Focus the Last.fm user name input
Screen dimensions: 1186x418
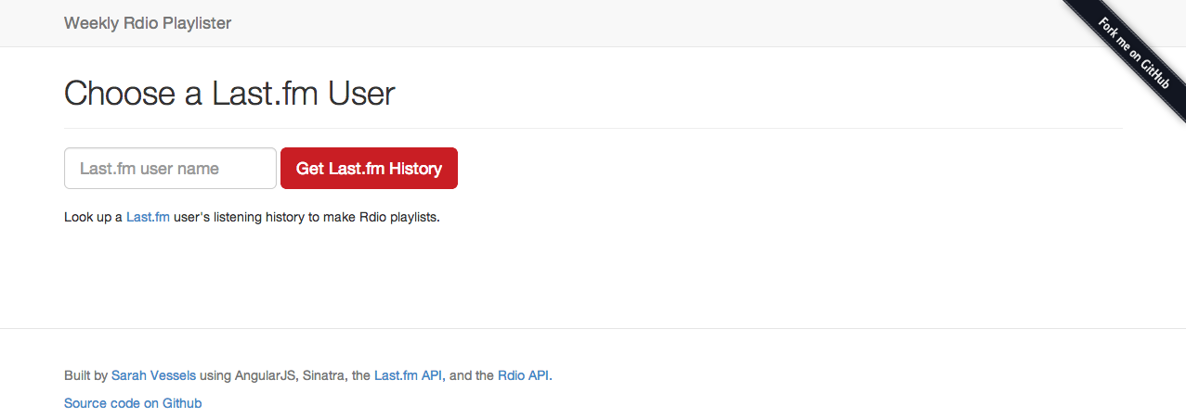click(170, 169)
